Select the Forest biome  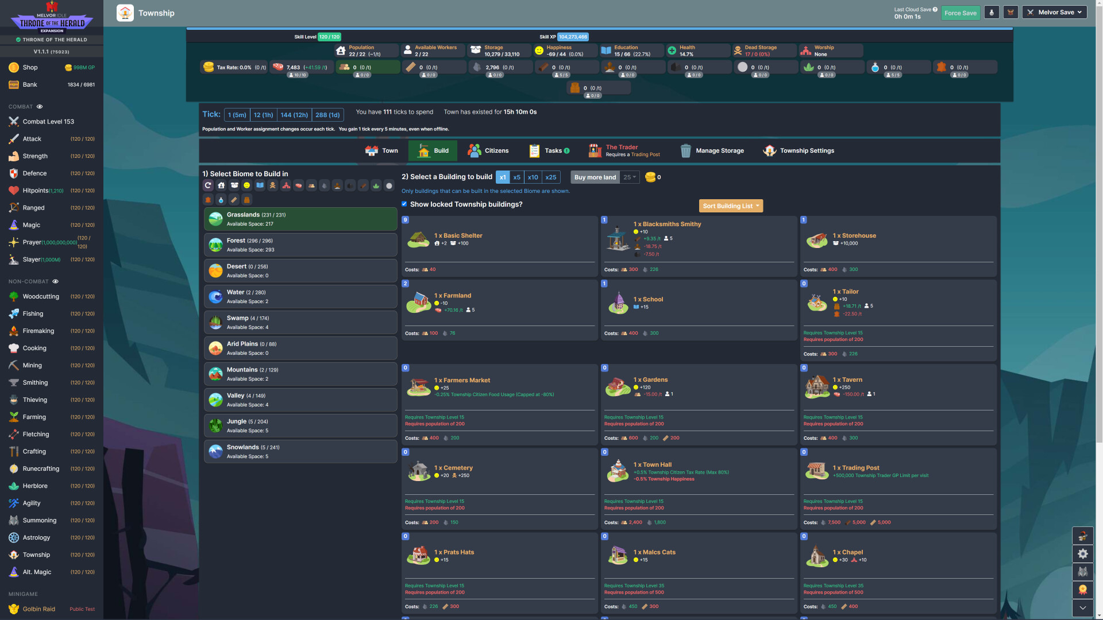300,245
